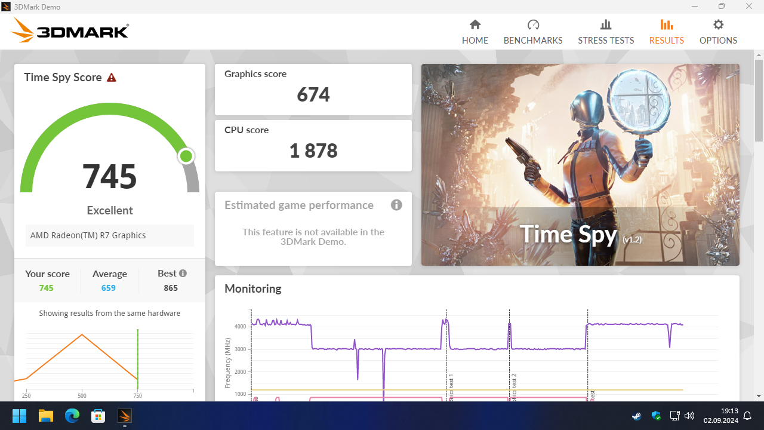
Task: Open Microsoft Edge from the taskbar
Action: coord(72,415)
